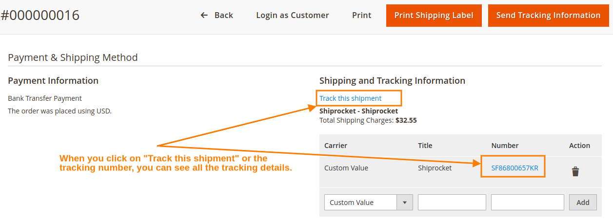Click Login as Customer
The image size is (613, 223).
293,16
